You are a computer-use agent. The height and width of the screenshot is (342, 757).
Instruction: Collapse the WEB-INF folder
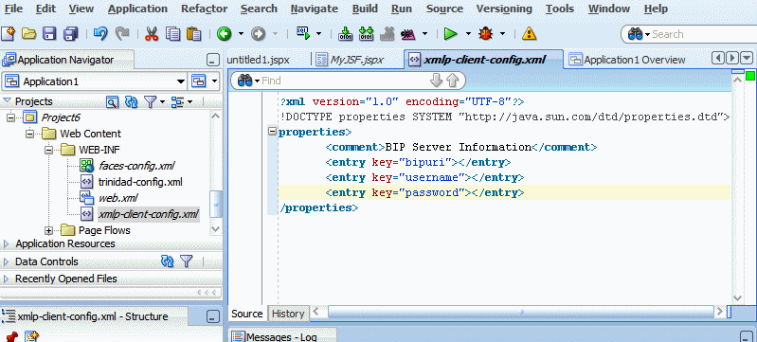point(48,150)
